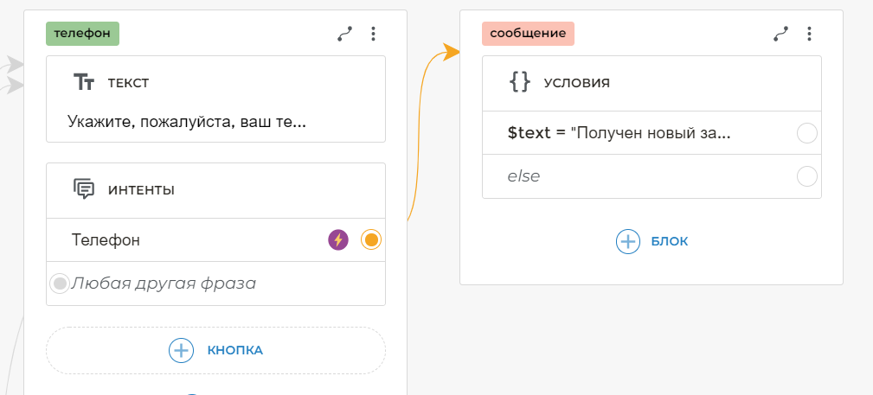The height and width of the screenshot is (395, 873).
Task: Click the ИНТЕНТЫ speech bubble icon
Action: tap(84, 188)
